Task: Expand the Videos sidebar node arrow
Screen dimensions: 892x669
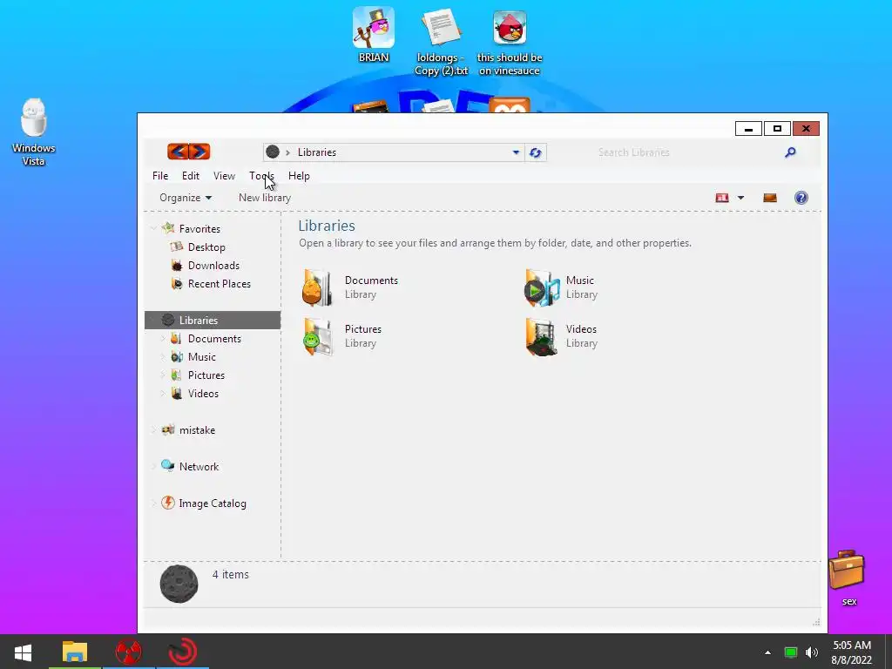Action: [163, 393]
